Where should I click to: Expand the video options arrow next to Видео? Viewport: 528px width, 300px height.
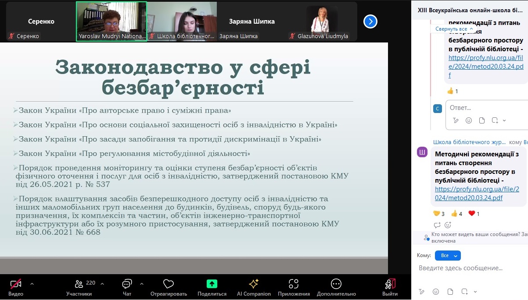(x=32, y=283)
